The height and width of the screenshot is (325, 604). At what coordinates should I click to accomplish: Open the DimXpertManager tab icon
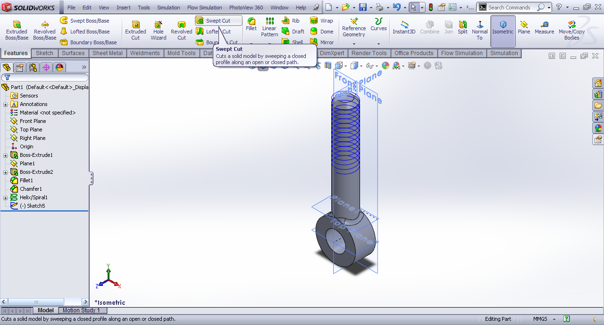pos(46,67)
